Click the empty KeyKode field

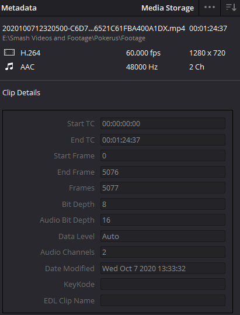(163, 284)
